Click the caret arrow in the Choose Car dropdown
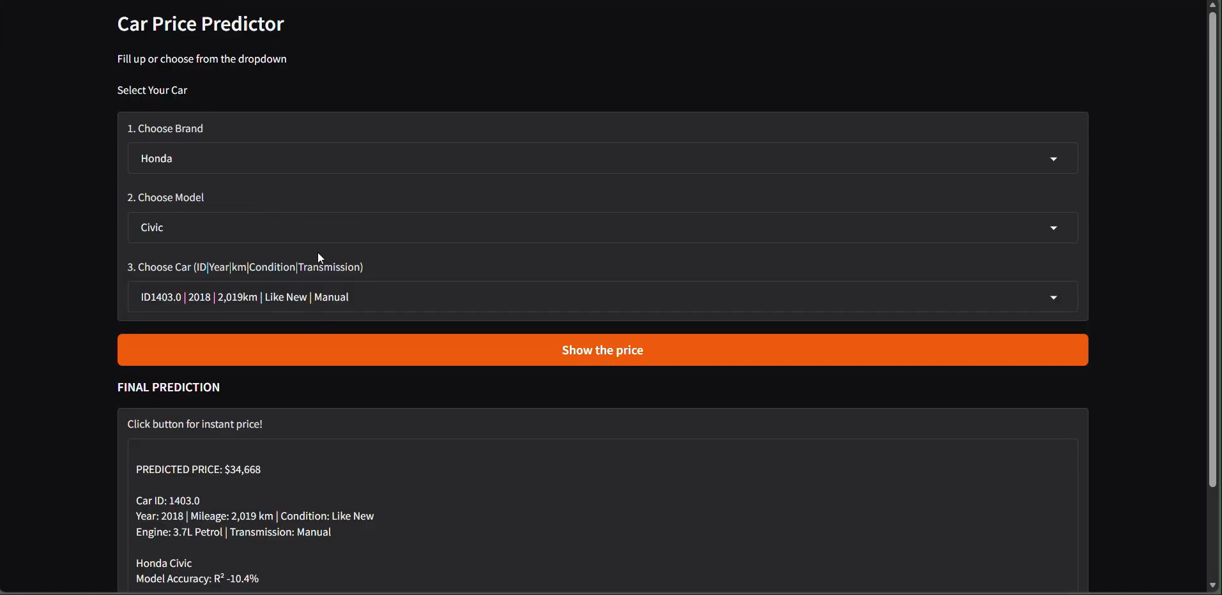 point(1053,297)
